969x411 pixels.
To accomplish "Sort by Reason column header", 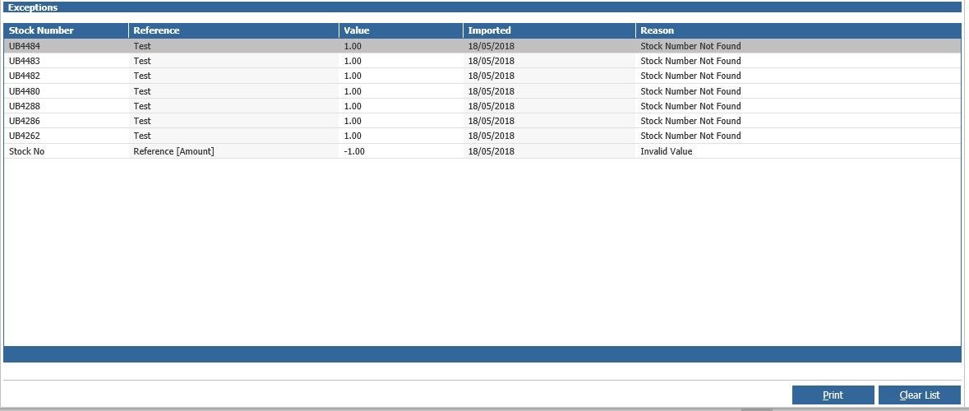I will click(x=798, y=30).
